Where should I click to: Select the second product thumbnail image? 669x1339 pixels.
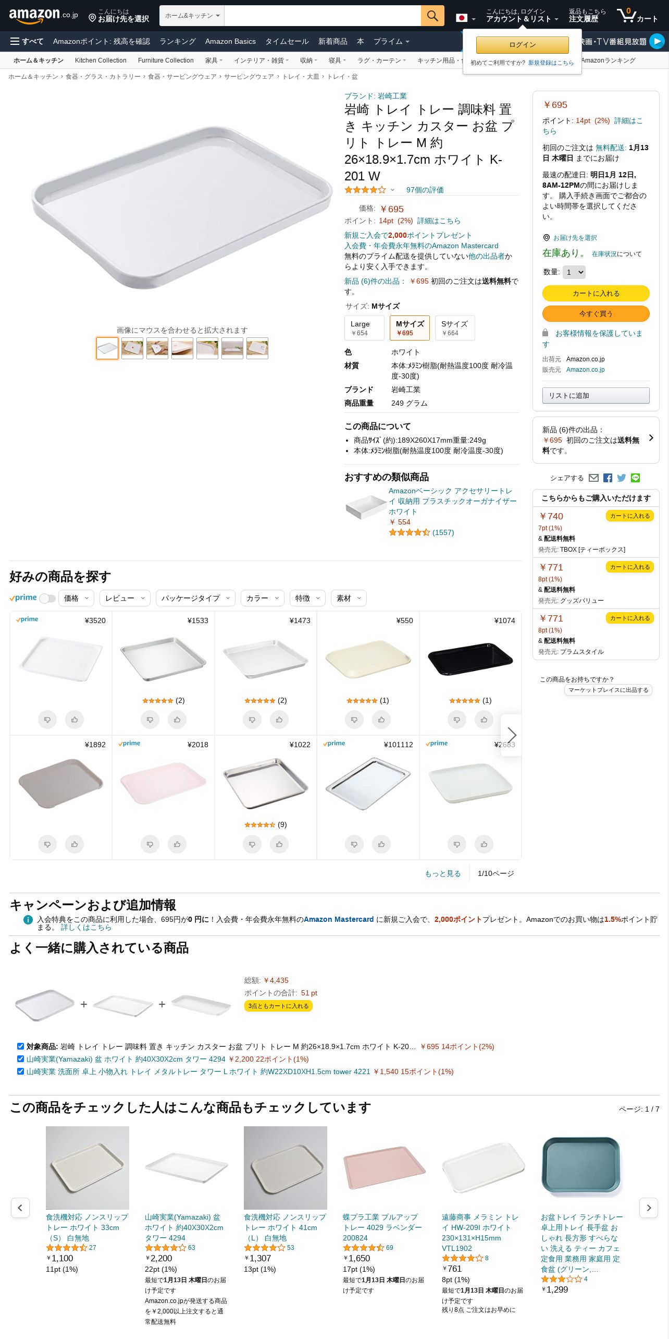(132, 348)
